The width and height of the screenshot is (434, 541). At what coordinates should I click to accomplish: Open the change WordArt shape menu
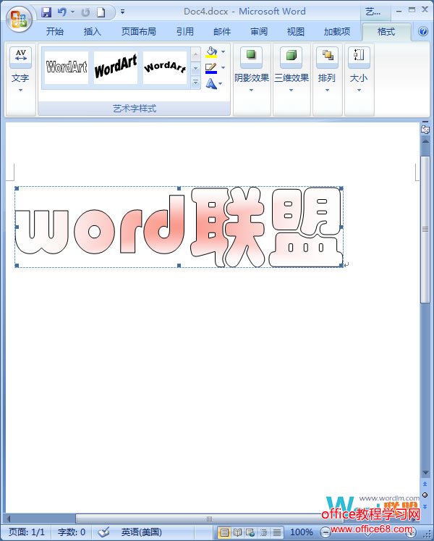(x=213, y=83)
